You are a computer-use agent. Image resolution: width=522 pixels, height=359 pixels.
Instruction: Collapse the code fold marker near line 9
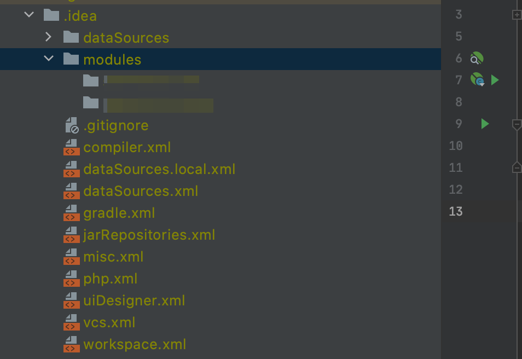516,125
